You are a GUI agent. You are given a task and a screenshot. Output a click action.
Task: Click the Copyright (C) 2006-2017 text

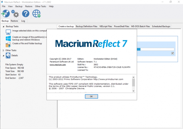coord(60,59)
